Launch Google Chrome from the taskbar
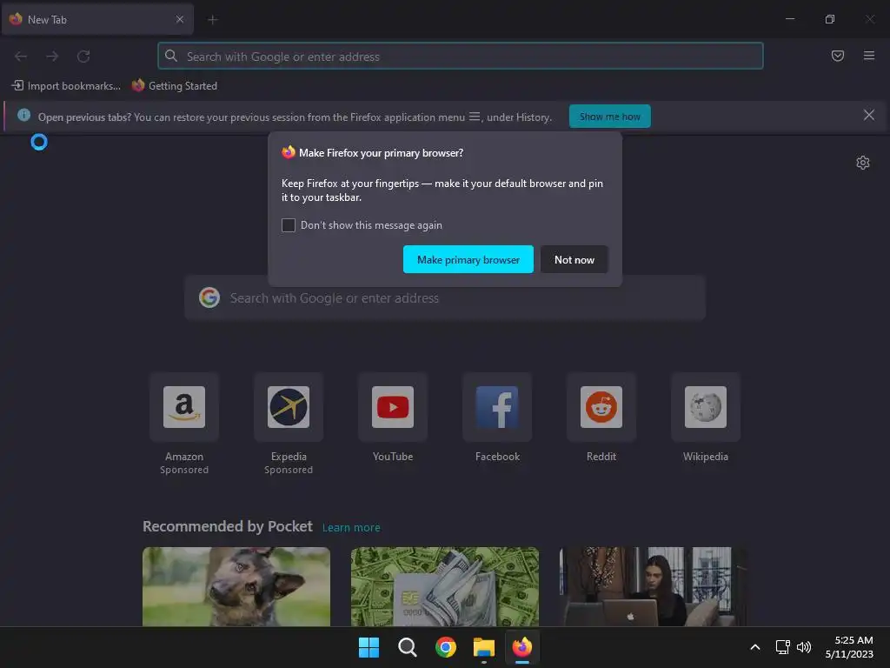 pyautogui.click(x=446, y=647)
